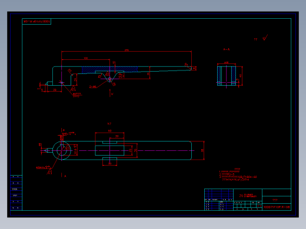This screenshot has height=229, width=306.
Task: Click the blue hatched section area on the side view
Action: (x=109, y=69)
